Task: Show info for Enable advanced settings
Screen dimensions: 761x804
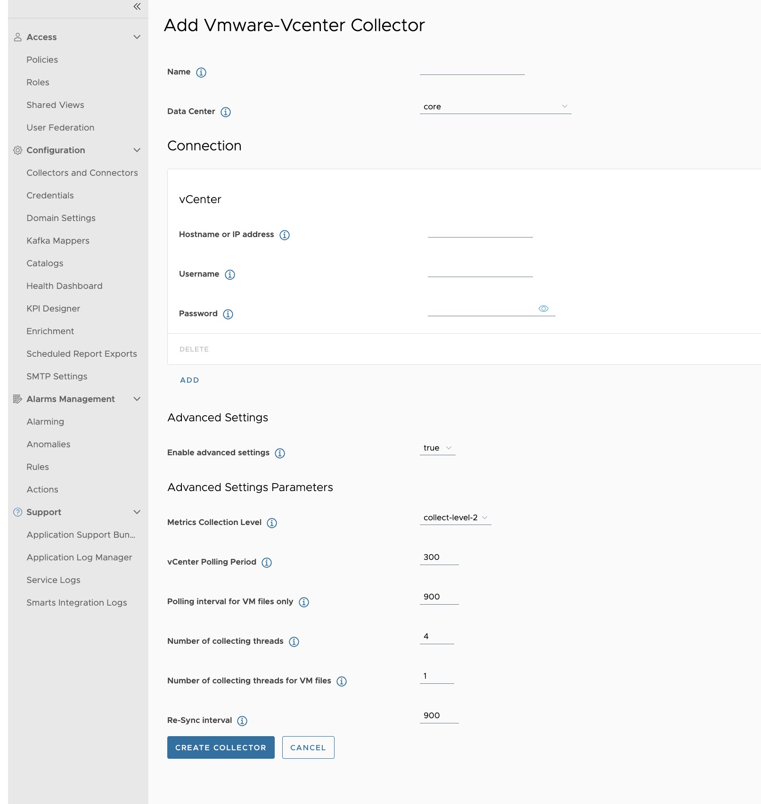Action: [280, 453]
